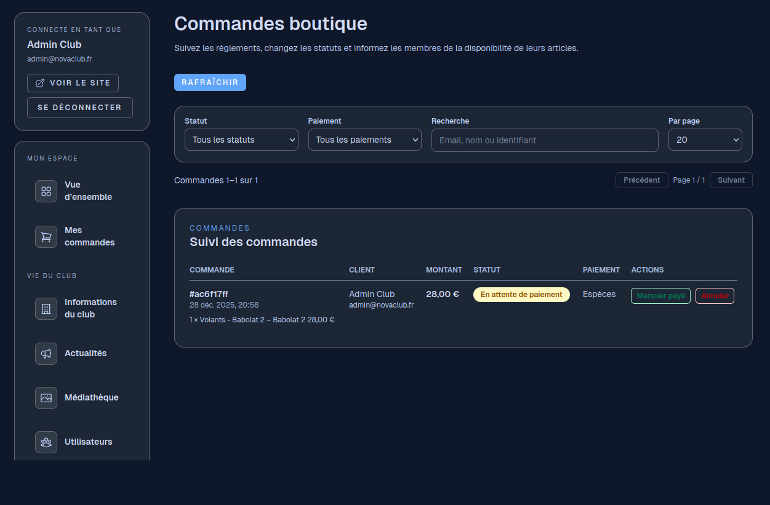Click the Précédent pagination button
Viewport: 770px width, 505px height.
point(641,180)
